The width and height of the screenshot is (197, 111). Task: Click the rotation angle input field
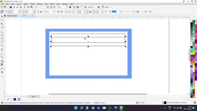pyautogui.click(x=49, y=12)
